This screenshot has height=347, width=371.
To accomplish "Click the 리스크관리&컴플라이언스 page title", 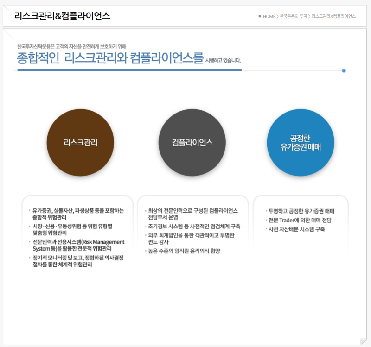I will 62,16.
